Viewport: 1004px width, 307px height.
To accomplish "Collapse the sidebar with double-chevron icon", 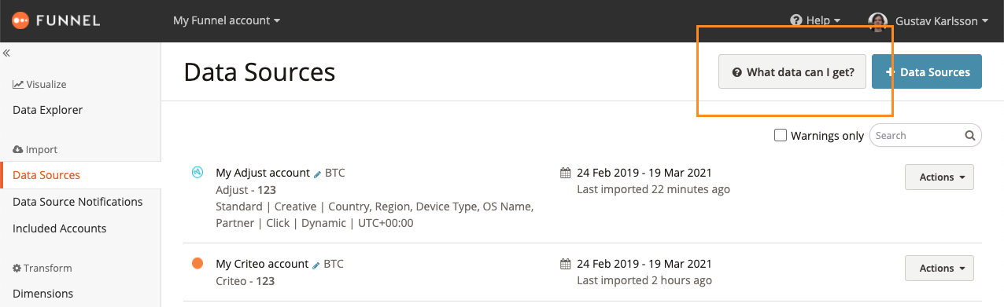I will [6, 53].
